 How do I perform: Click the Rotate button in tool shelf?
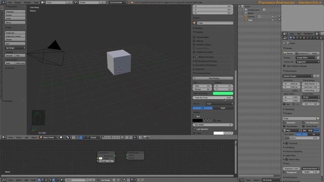point(15,15)
